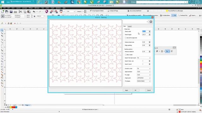Click the OK button
This screenshot has height=113, width=202.
135,90
